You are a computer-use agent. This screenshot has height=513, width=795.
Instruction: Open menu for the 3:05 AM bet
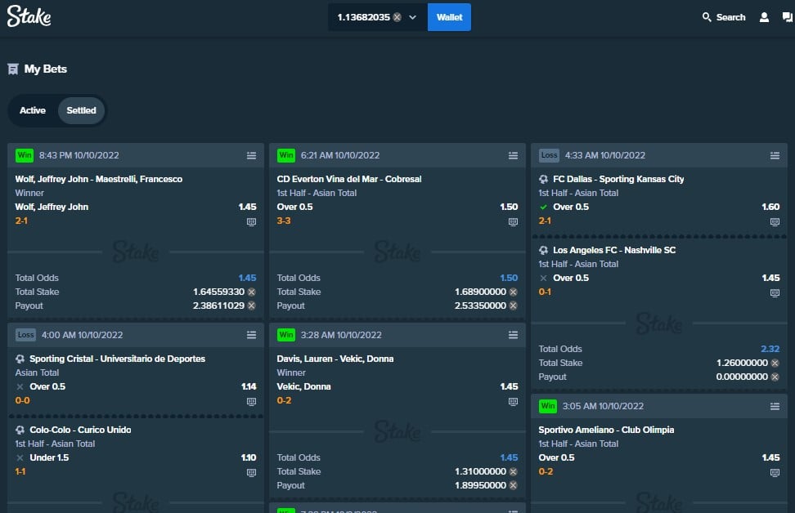click(775, 406)
